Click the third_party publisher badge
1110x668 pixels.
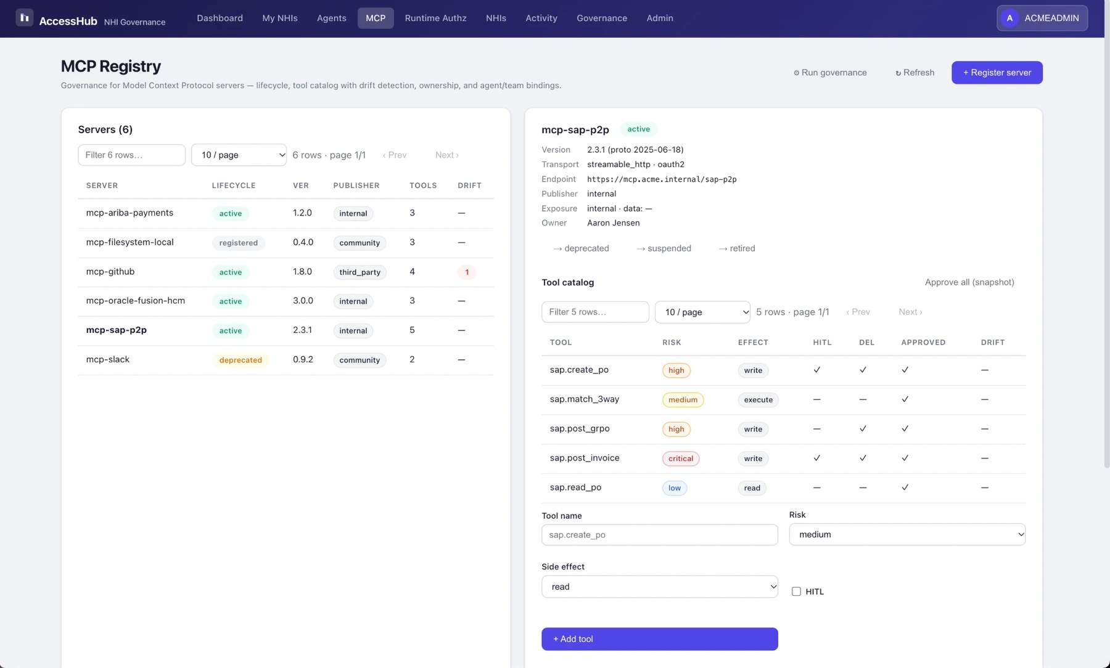point(360,272)
